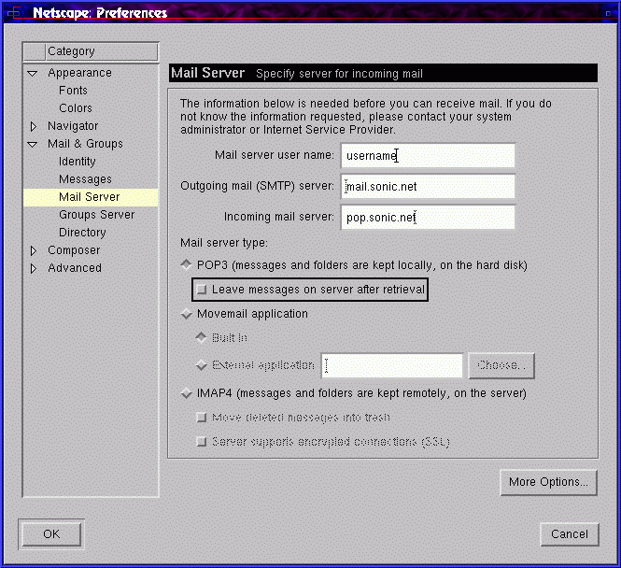This screenshot has height=568, width=621.
Task: Toggle Server supports encrypted connections (SSL)
Action: (202, 442)
